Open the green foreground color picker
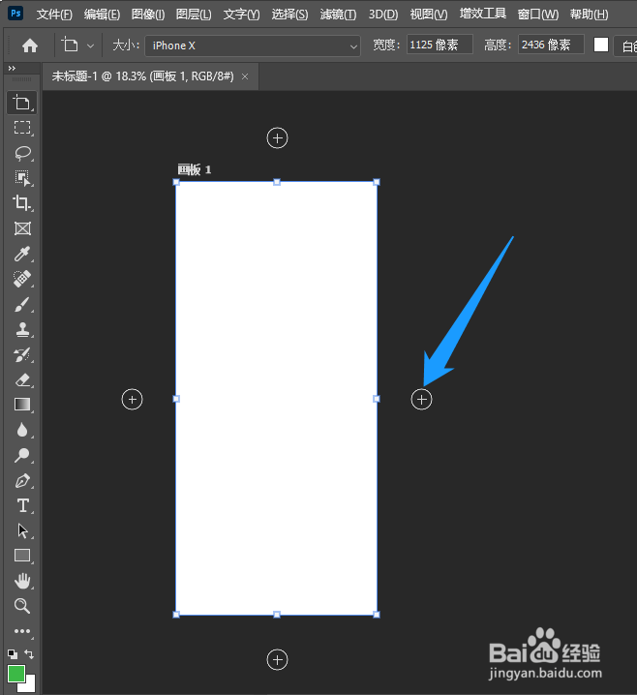The height and width of the screenshot is (695, 637). pyautogui.click(x=16, y=674)
